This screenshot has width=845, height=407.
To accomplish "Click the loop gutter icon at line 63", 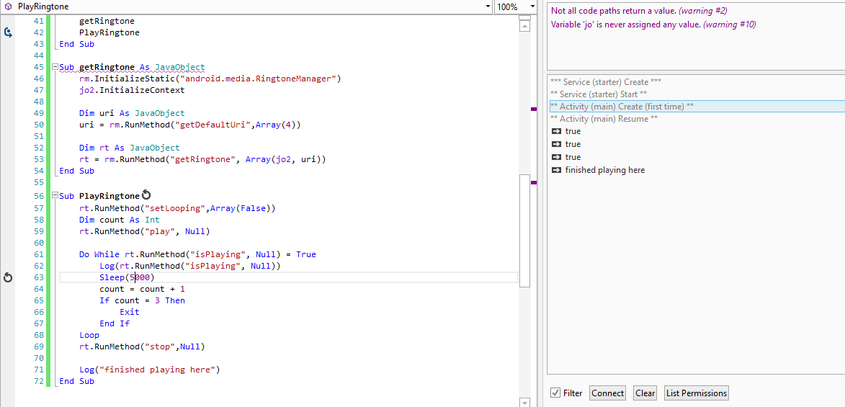I will [x=8, y=277].
